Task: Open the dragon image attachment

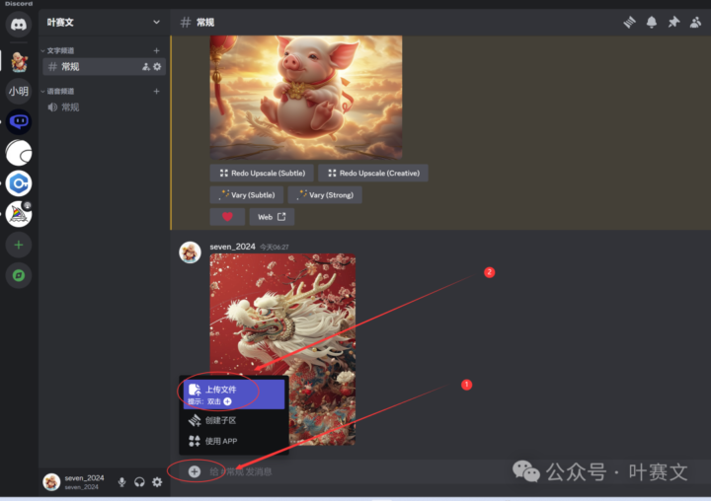Action: click(x=282, y=349)
